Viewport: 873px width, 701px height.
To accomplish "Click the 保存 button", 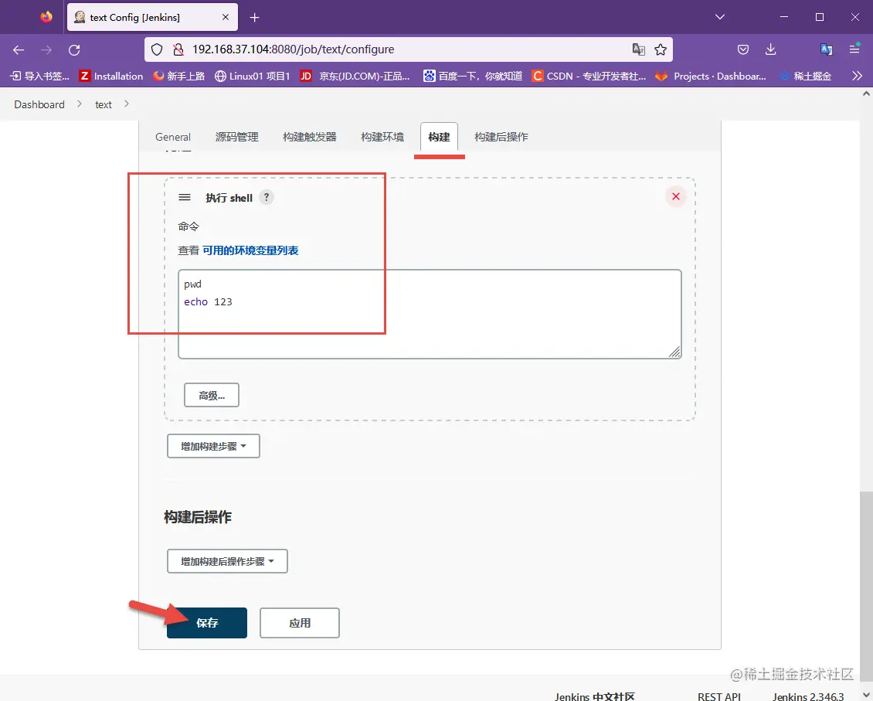I will click(x=206, y=623).
